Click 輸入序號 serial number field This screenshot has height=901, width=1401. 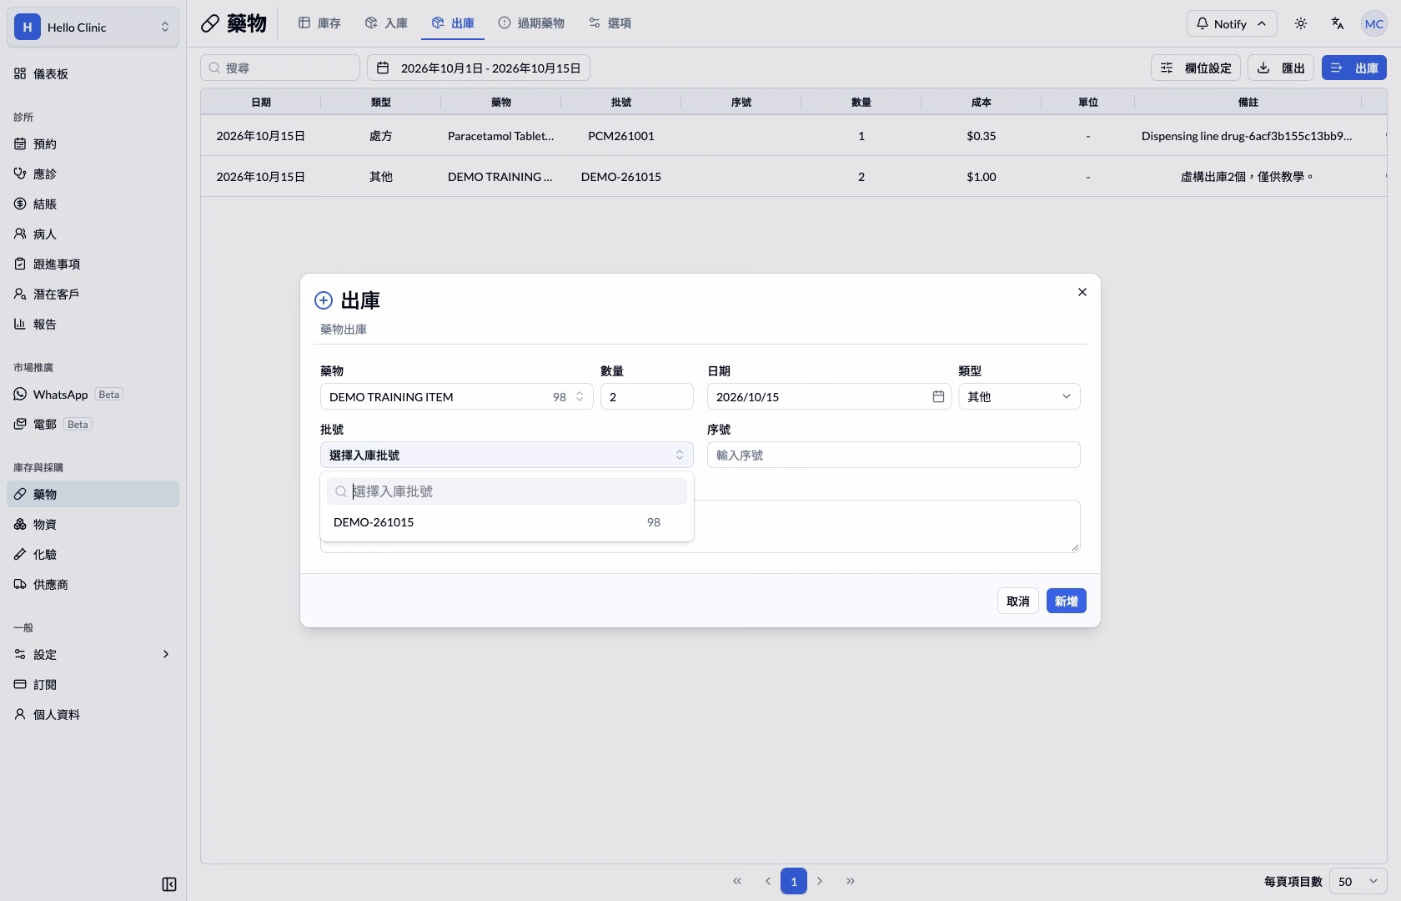(893, 455)
